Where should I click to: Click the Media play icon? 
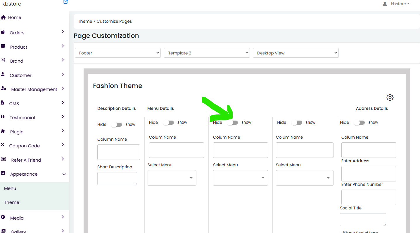[3, 217]
